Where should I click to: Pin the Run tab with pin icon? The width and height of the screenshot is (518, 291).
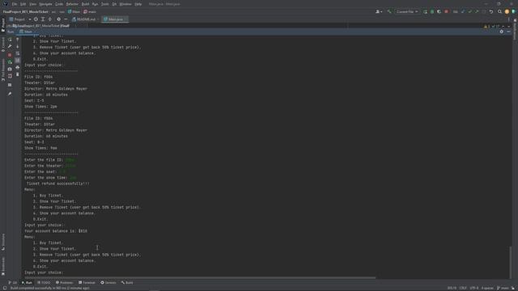pos(10,94)
